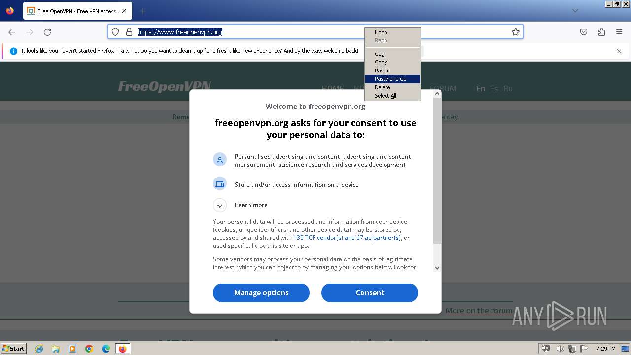
Task: Launch Google Chrome from taskbar
Action: 89,349
